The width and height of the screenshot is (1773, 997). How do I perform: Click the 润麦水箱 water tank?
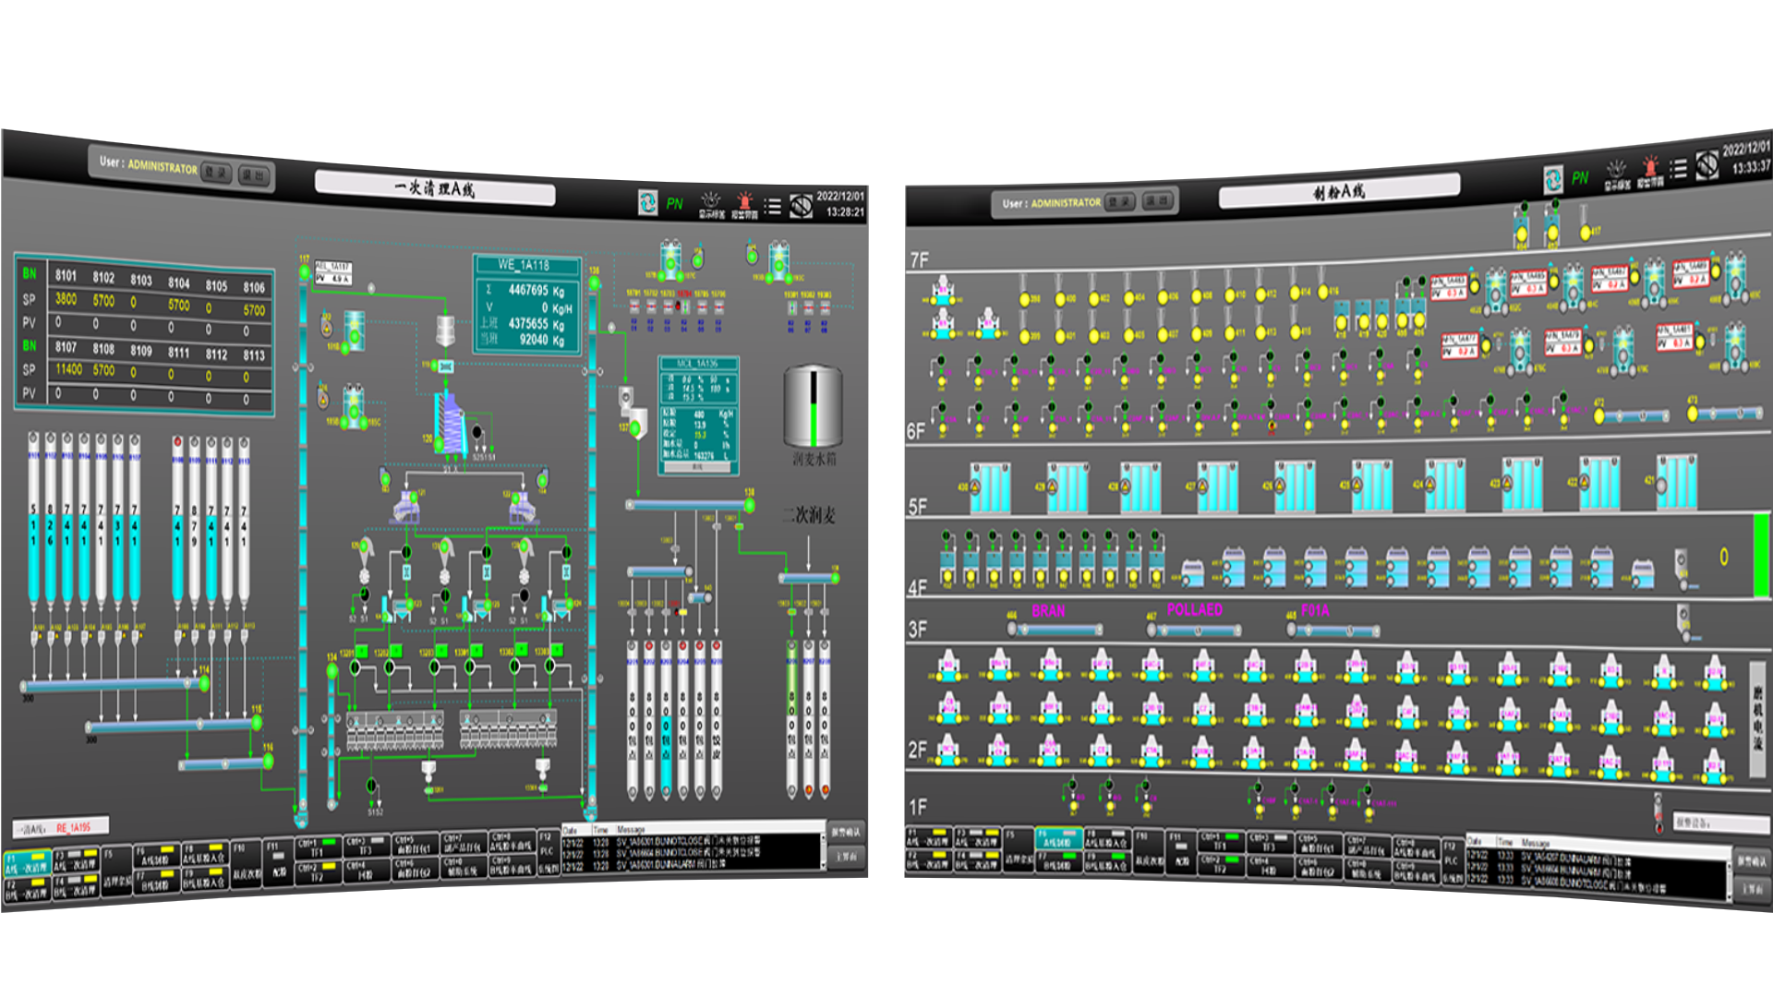(813, 407)
